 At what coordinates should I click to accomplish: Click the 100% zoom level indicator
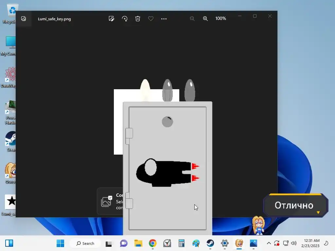click(220, 19)
